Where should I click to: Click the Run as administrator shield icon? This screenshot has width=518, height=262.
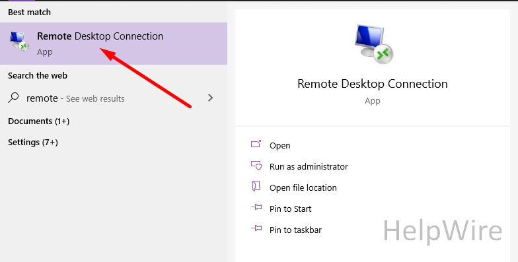(256, 165)
